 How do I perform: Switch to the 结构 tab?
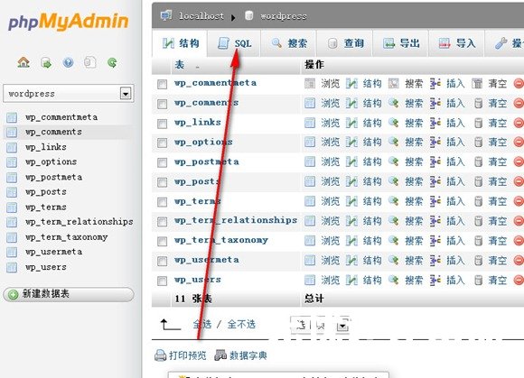point(181,43)
